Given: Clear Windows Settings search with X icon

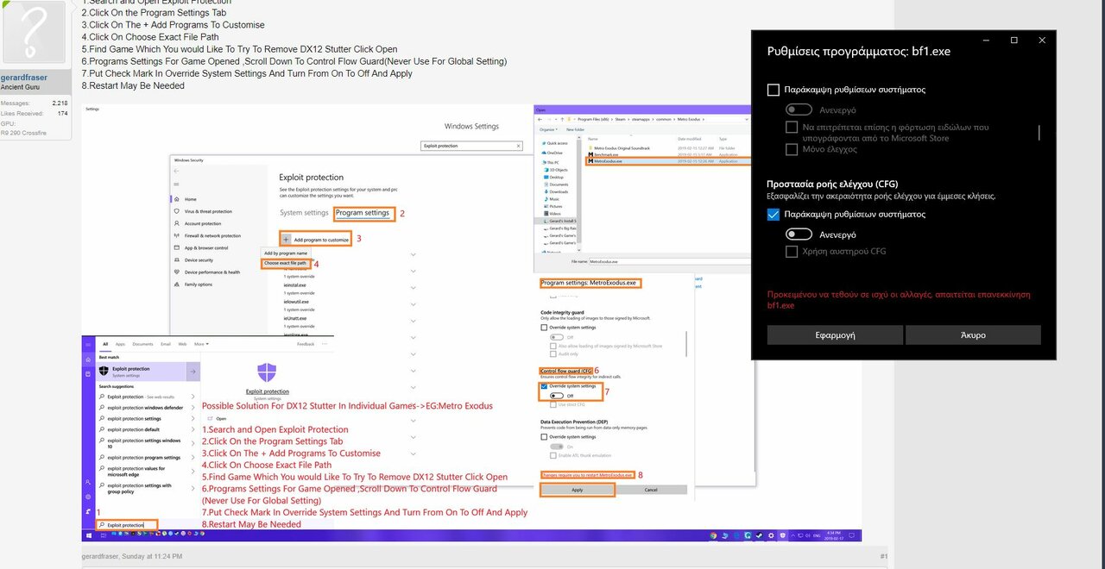Looking at the screenshot, I should [518, 147].
